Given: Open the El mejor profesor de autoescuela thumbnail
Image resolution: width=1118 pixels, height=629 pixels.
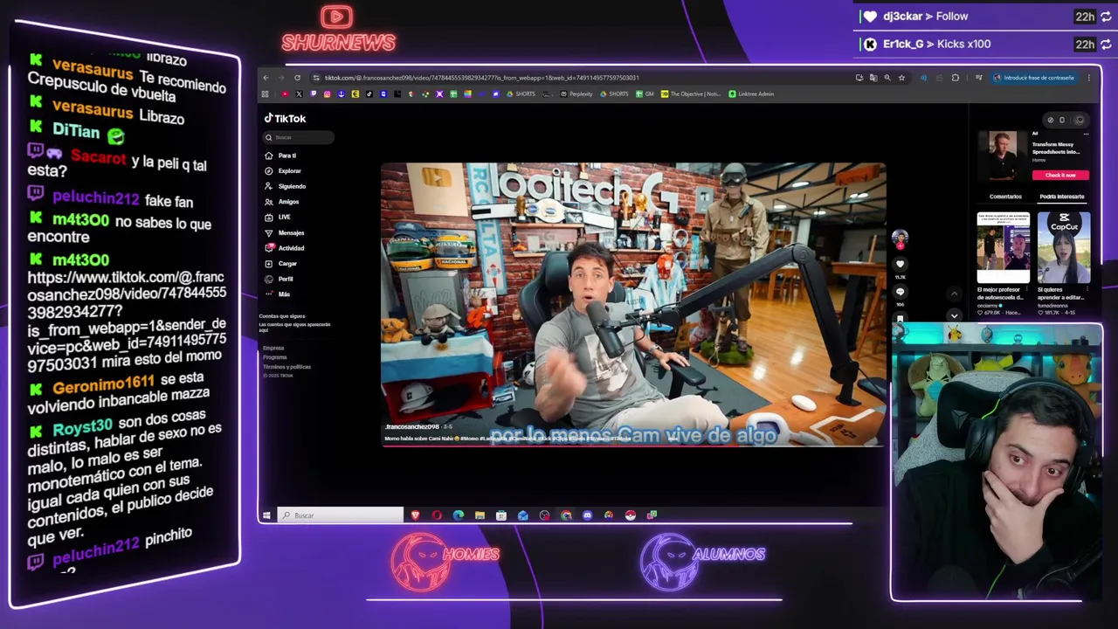Looking at the screenshot, I should pyautogui.click(x=1003, y=247).
